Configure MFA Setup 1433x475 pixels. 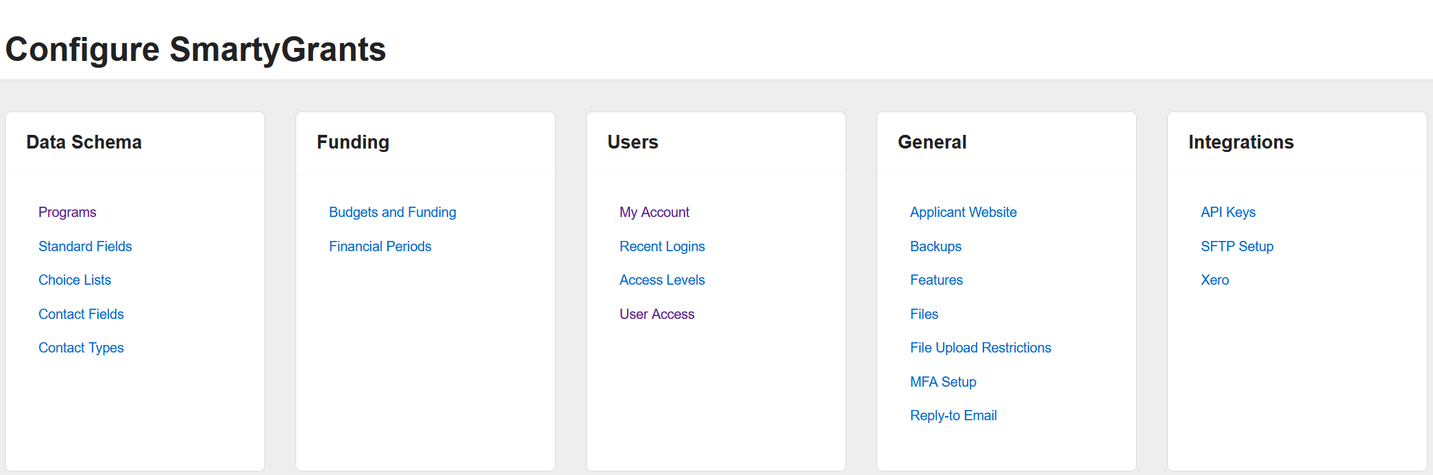pos(943,382)
